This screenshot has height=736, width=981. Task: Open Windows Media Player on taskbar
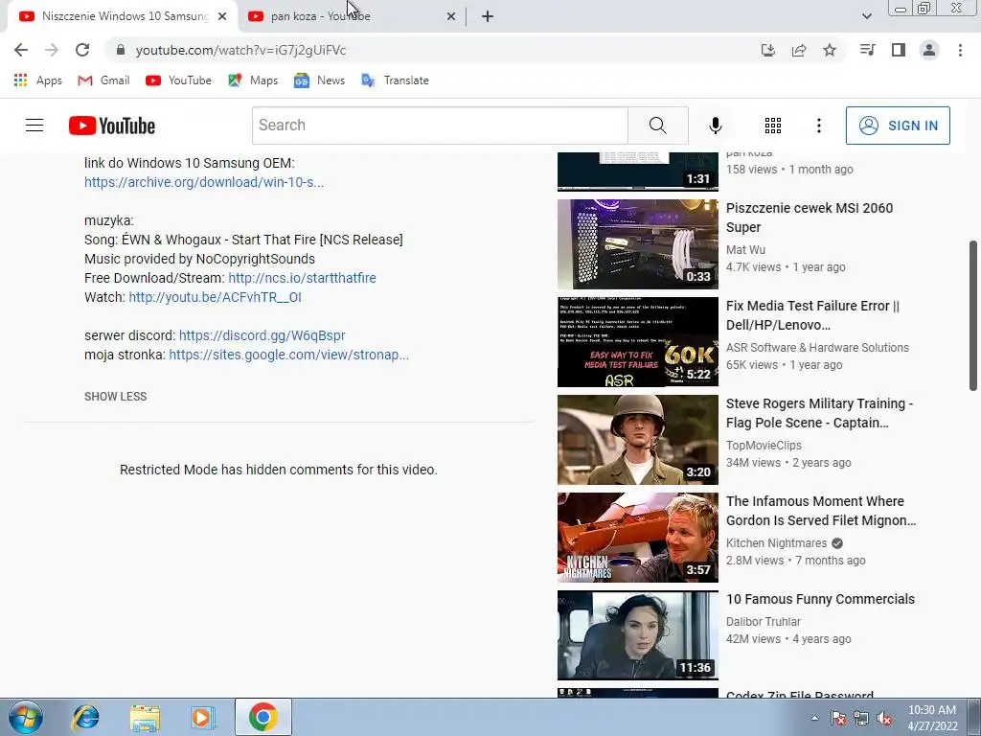point(203,717)
